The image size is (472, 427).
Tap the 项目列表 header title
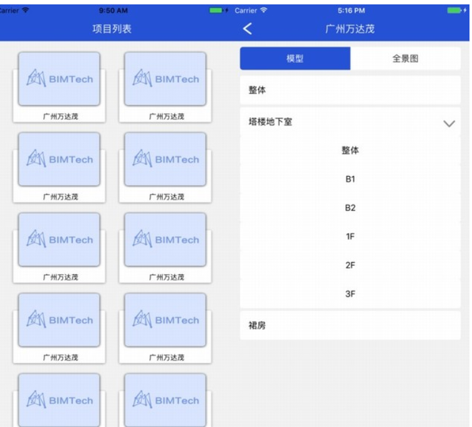[x=112, y=29]
